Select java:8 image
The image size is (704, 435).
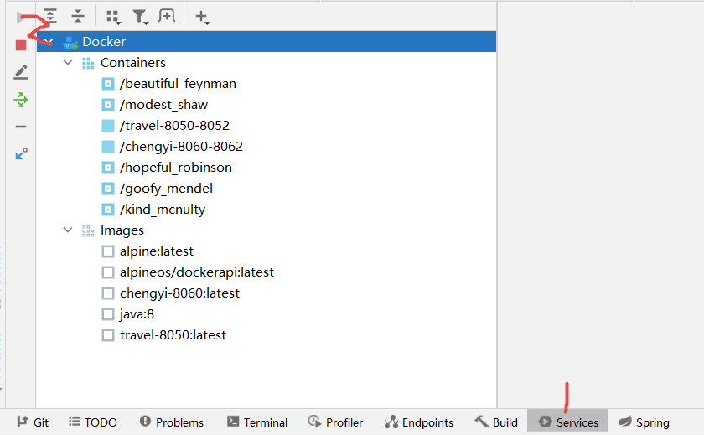137,314
